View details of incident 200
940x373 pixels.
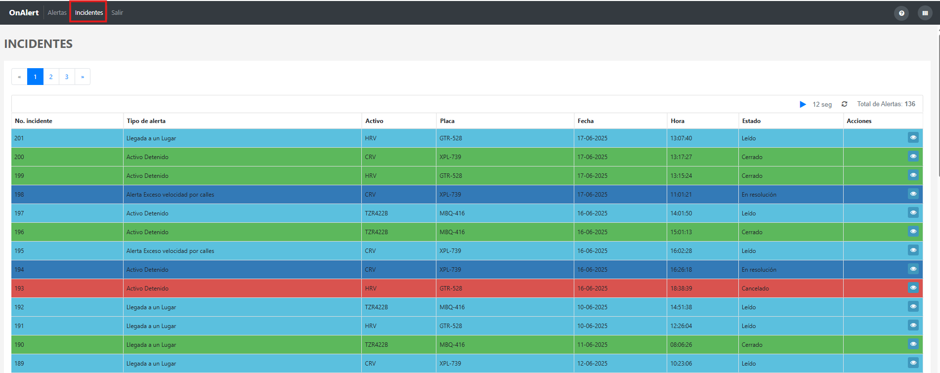tap(913, 156)
